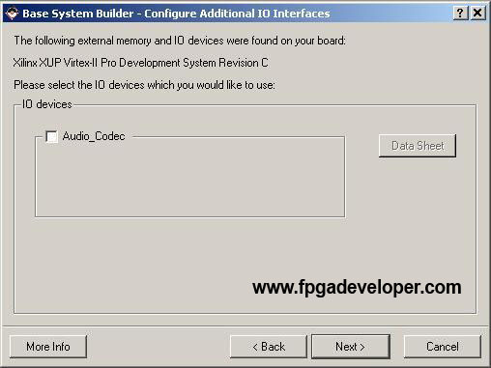
Task: Open context help via question mark button
Action: (x=460, y=14)
